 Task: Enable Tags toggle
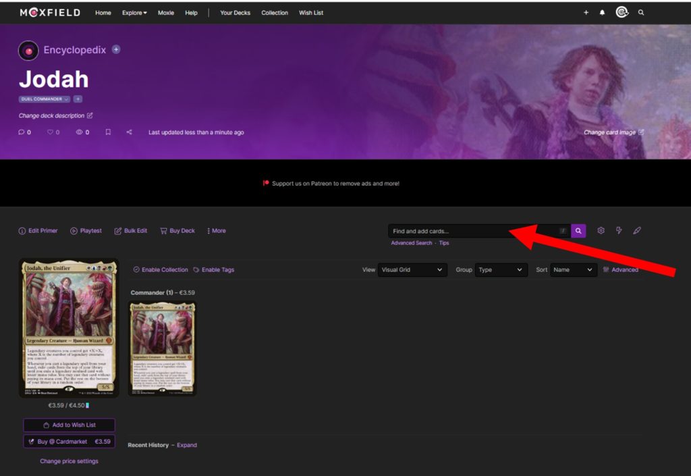(214, 270)
